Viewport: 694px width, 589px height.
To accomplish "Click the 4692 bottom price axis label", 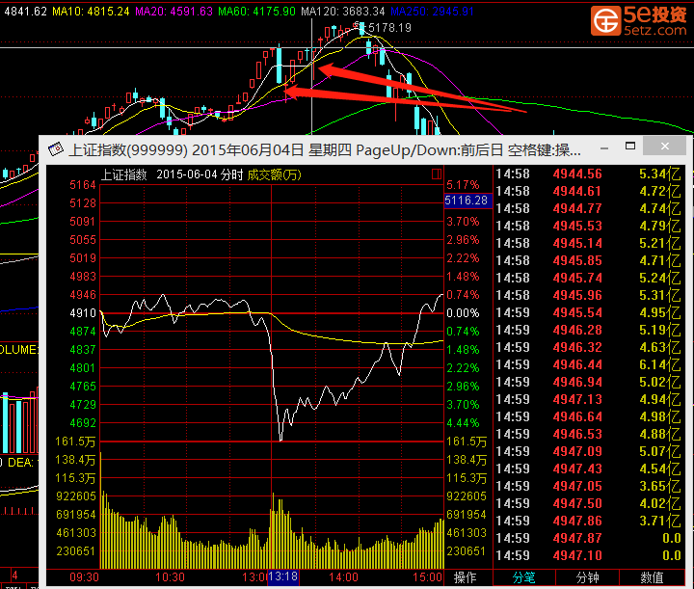I will point(83,423).
